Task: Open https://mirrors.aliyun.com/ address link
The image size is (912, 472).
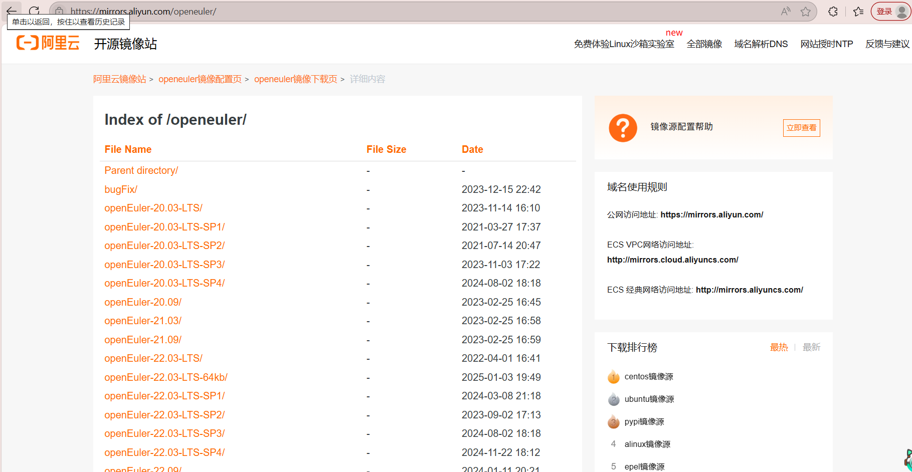Action: 712,214
